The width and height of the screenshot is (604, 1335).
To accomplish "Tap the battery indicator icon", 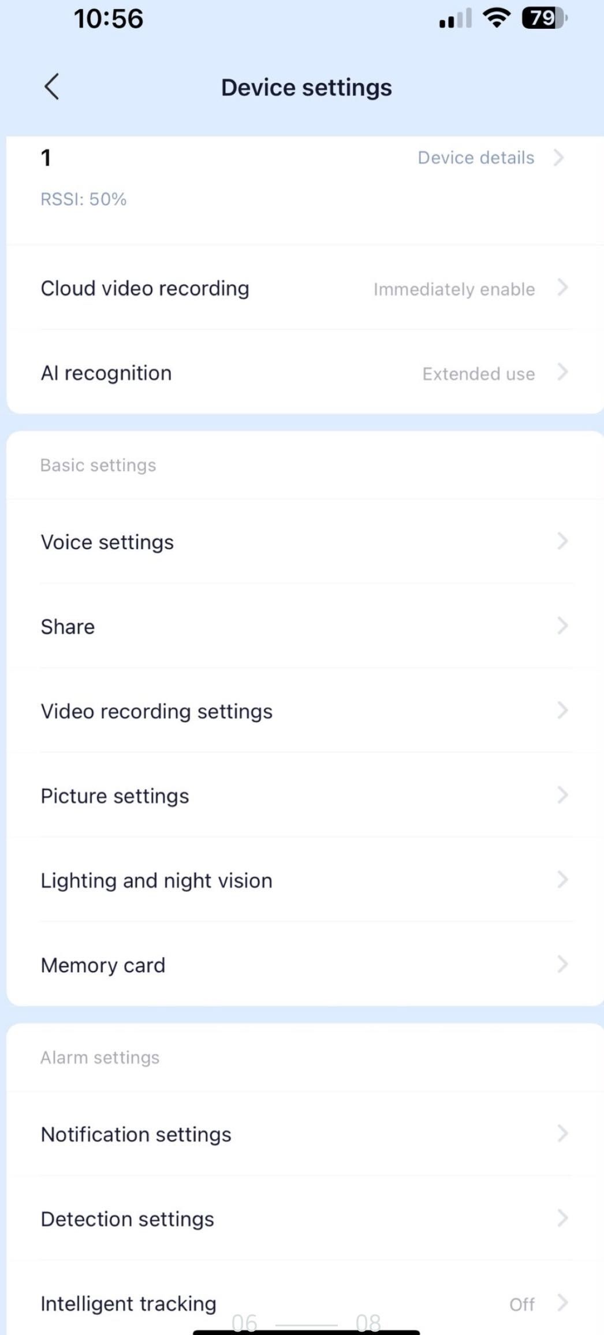I will pos(545,18).
